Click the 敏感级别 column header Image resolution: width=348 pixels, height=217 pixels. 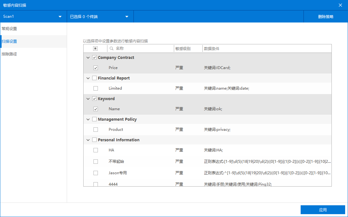[183, 49]
